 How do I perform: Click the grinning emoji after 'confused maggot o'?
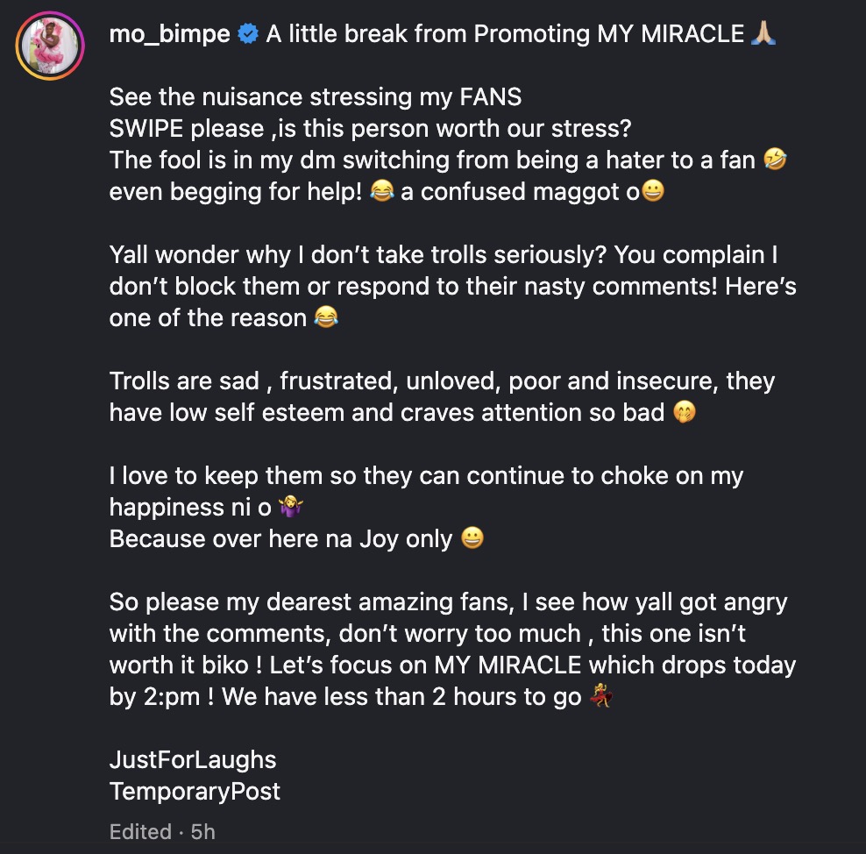pyautogui.click(x=653, y=192)
